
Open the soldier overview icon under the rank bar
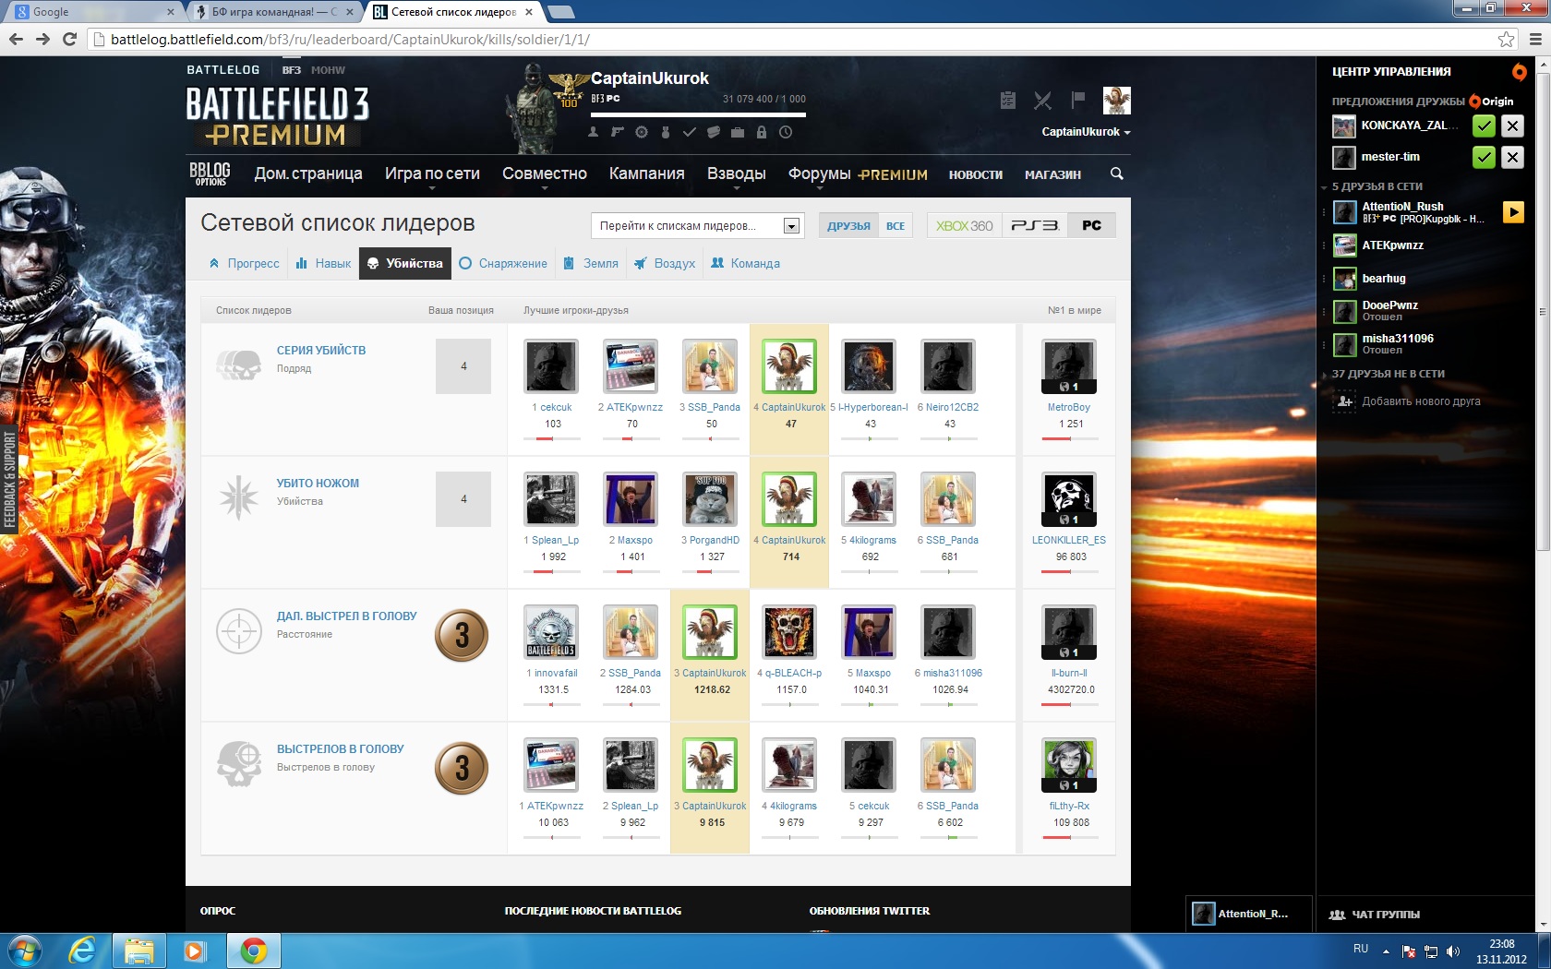tap(593, 132)
